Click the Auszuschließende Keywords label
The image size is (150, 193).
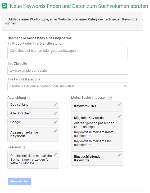24,134
